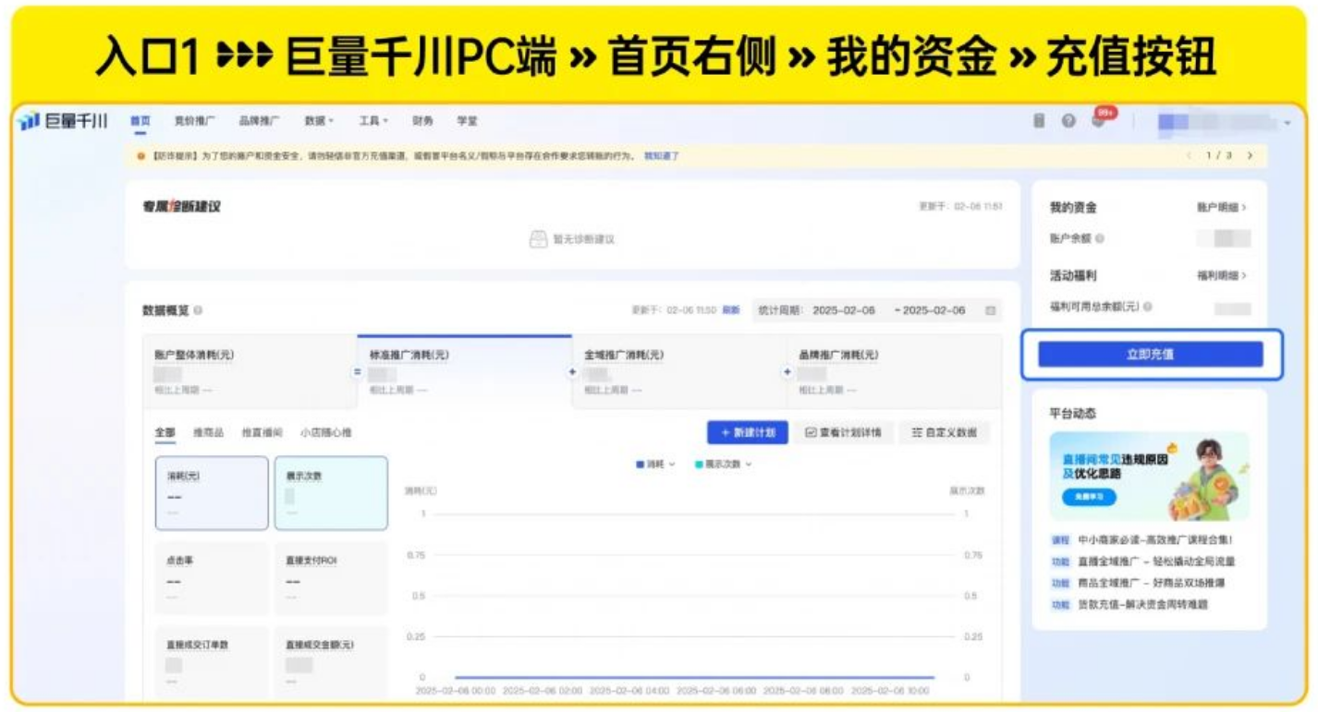The width and height of the screenshot is (1318, 712).
Task: Open the calendar icon in the 统计周期 field
Action: pyautogui.click(x=990, y=310)
